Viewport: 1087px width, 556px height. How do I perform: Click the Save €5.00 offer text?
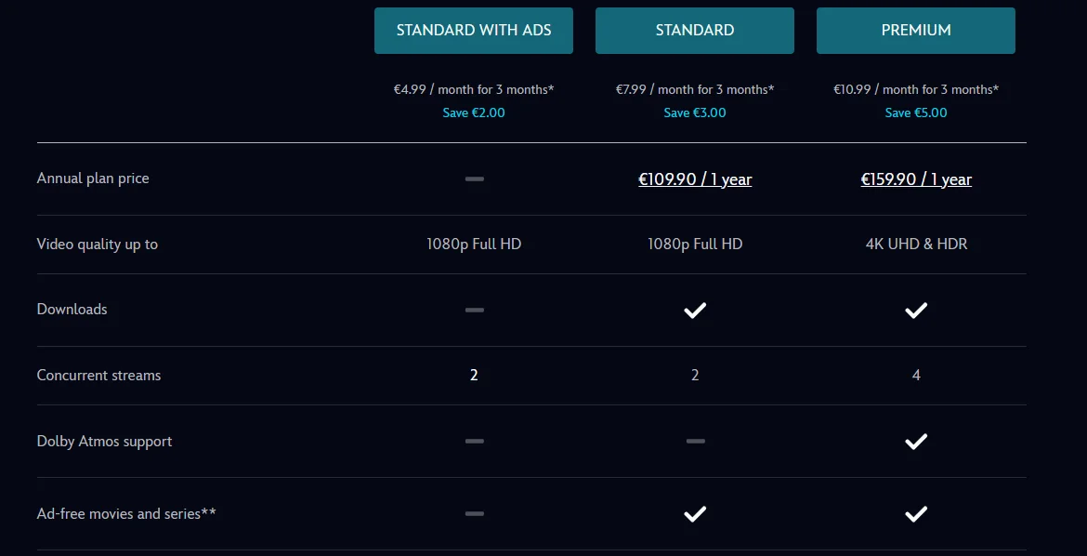(x=916, y=113)
